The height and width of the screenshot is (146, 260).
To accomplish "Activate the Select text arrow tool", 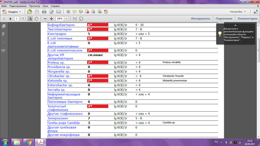I will (30, 19).
